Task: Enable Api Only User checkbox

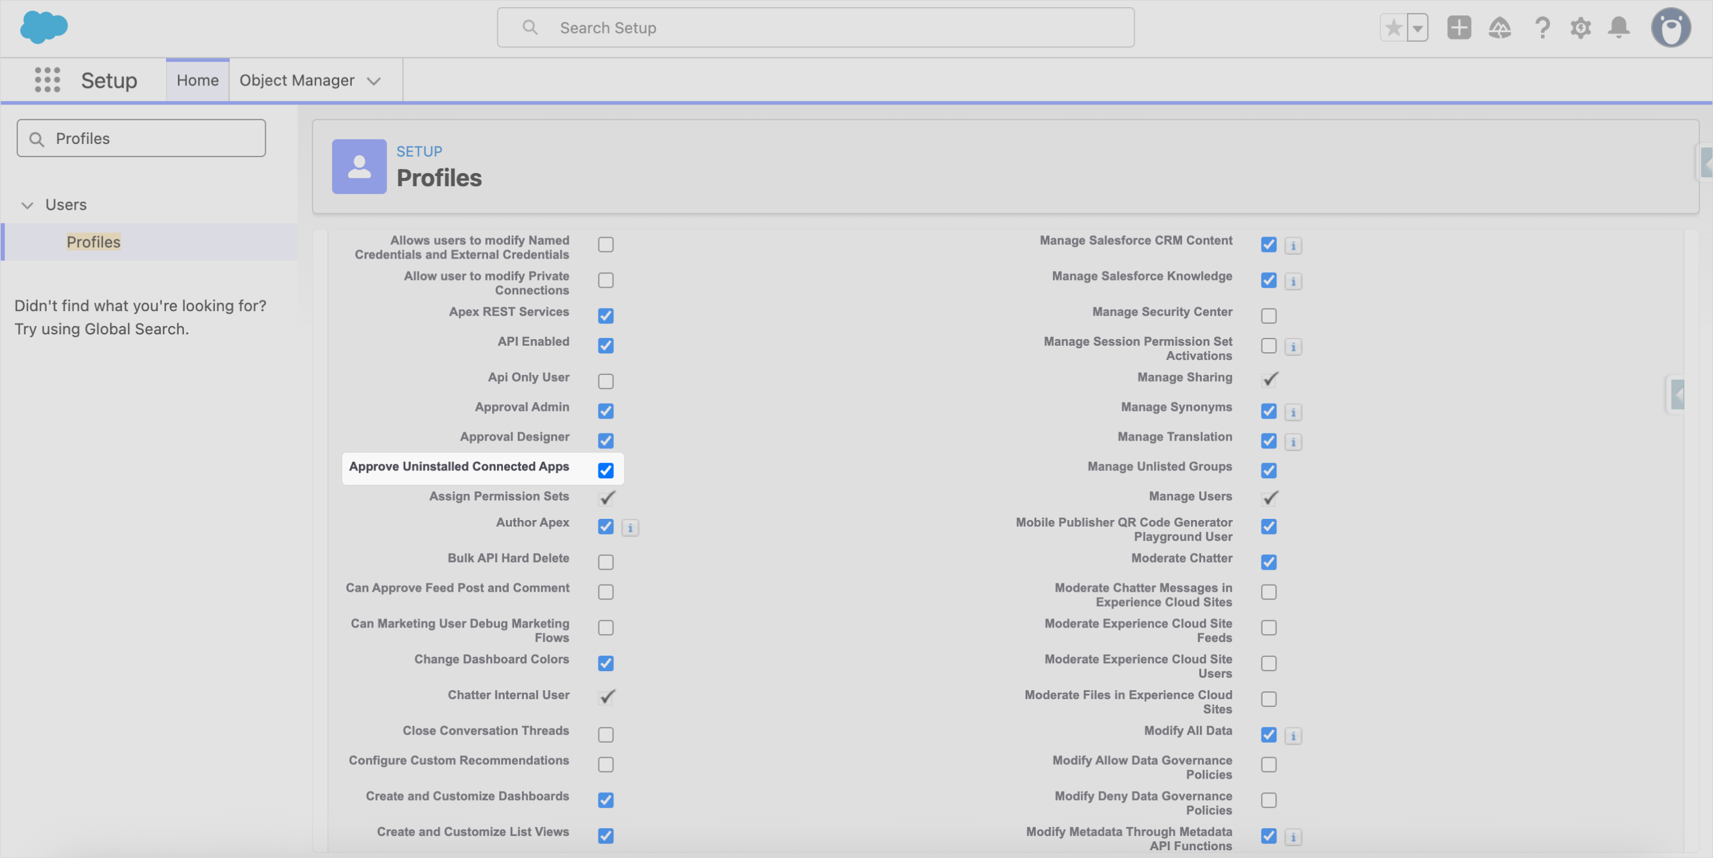Action: (x=605, y=381)
